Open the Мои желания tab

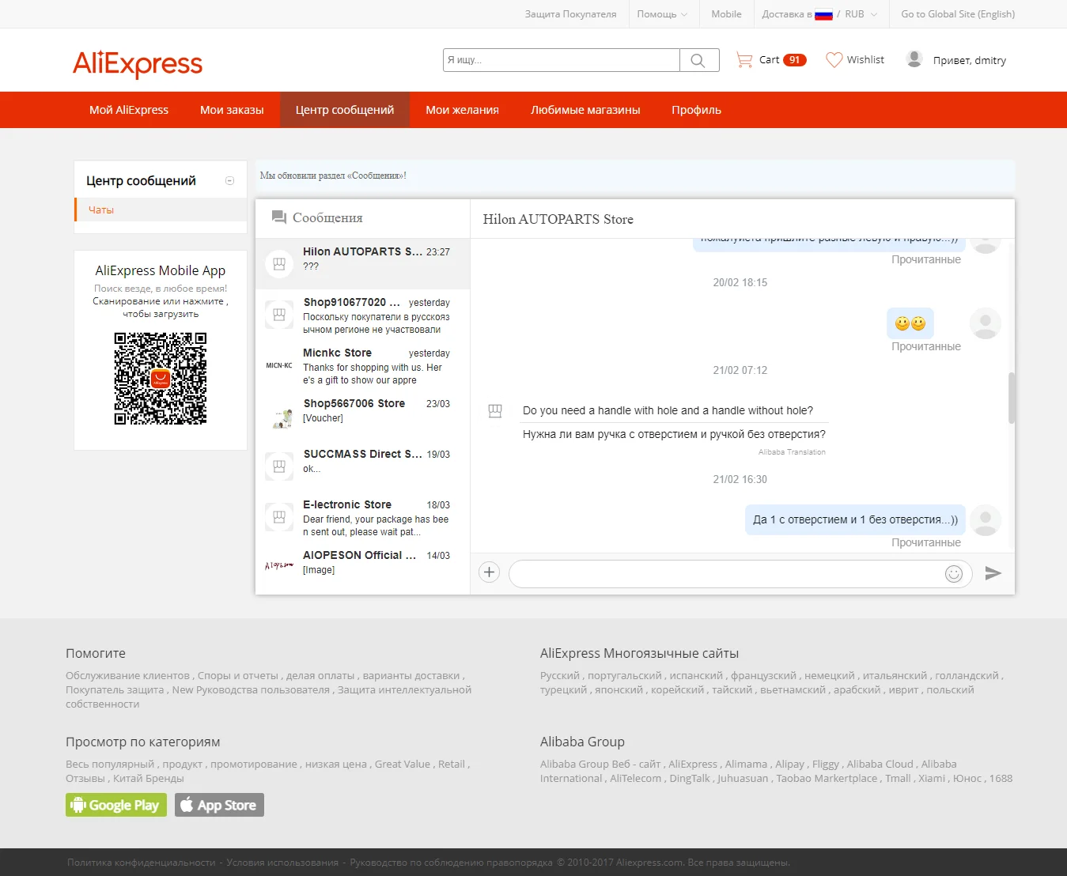coord(463,110)
